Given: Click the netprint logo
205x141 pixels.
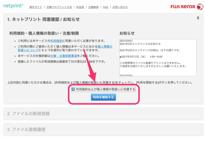Looking at the screenshot, I should [13, 6].
